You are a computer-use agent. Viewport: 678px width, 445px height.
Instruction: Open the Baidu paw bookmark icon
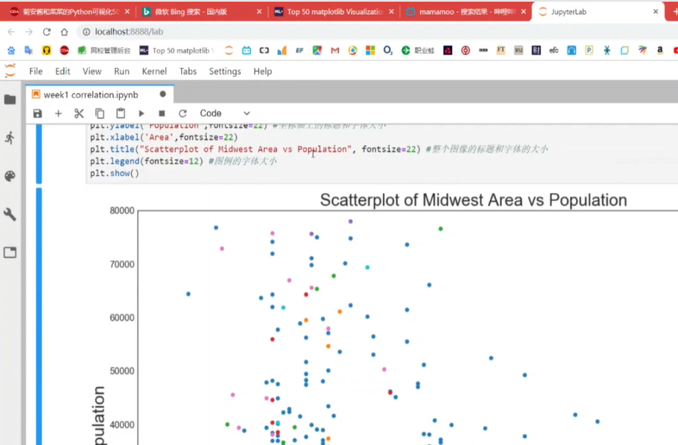[11, 51]
